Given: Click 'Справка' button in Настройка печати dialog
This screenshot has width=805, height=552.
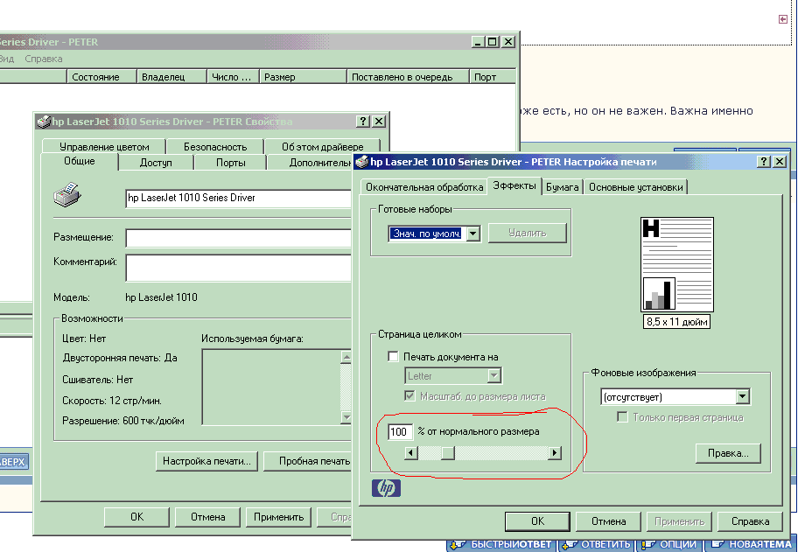Looking at the screenshot, I should point(750,521).
